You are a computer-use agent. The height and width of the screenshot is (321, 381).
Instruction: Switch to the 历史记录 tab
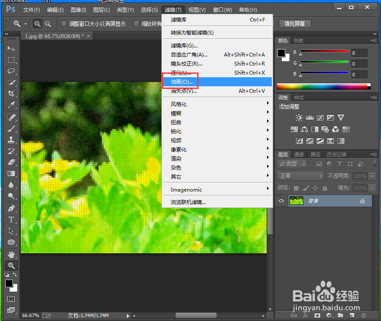[x=337, y=154]
